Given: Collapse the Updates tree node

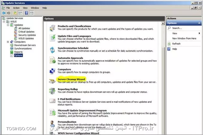Looking at the screenshot, I should click(x=8, y=25).
